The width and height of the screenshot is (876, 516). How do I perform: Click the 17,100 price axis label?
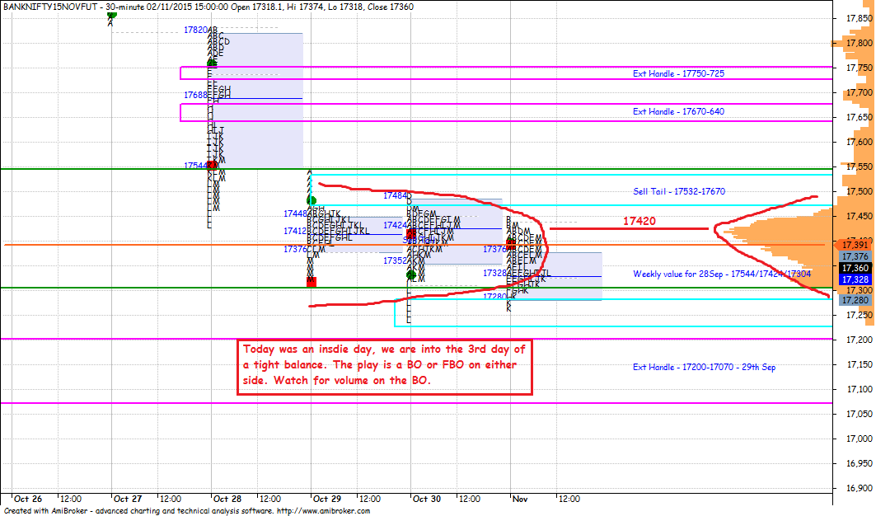[x=860, y=389]
